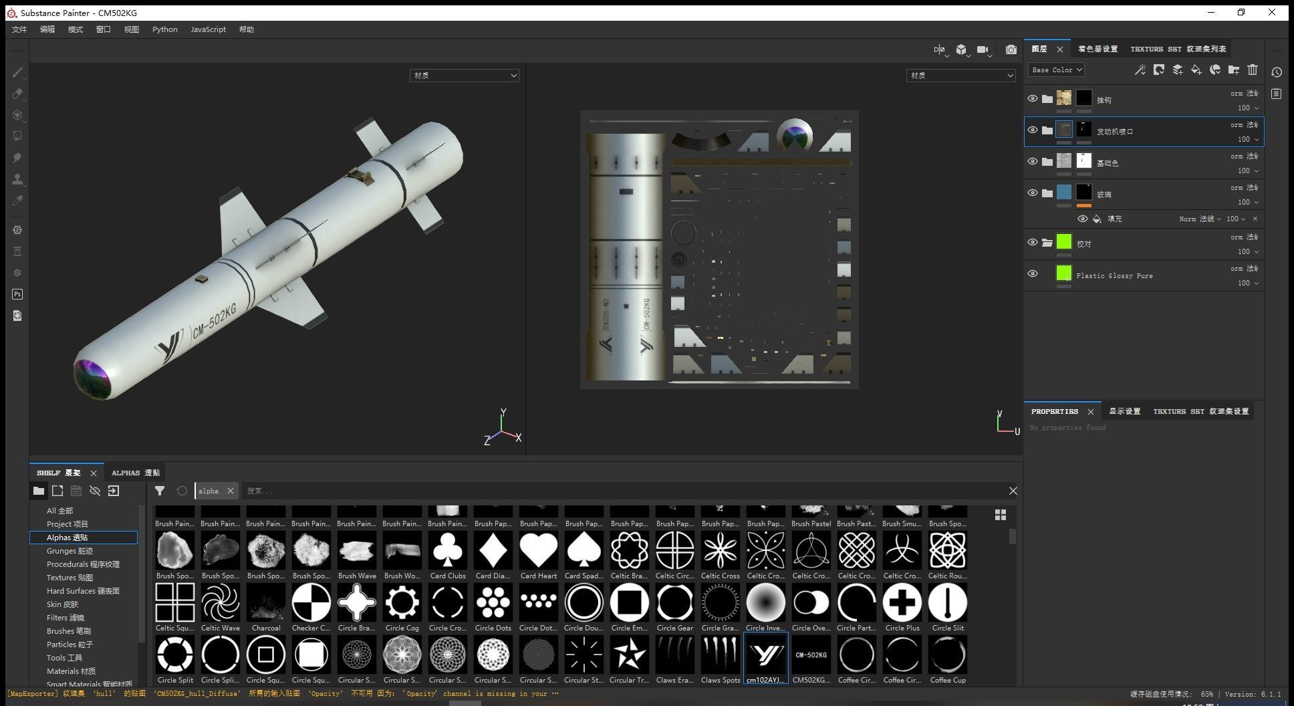
Task: Open the Photoshop export icon
Action: coord(17,294)
